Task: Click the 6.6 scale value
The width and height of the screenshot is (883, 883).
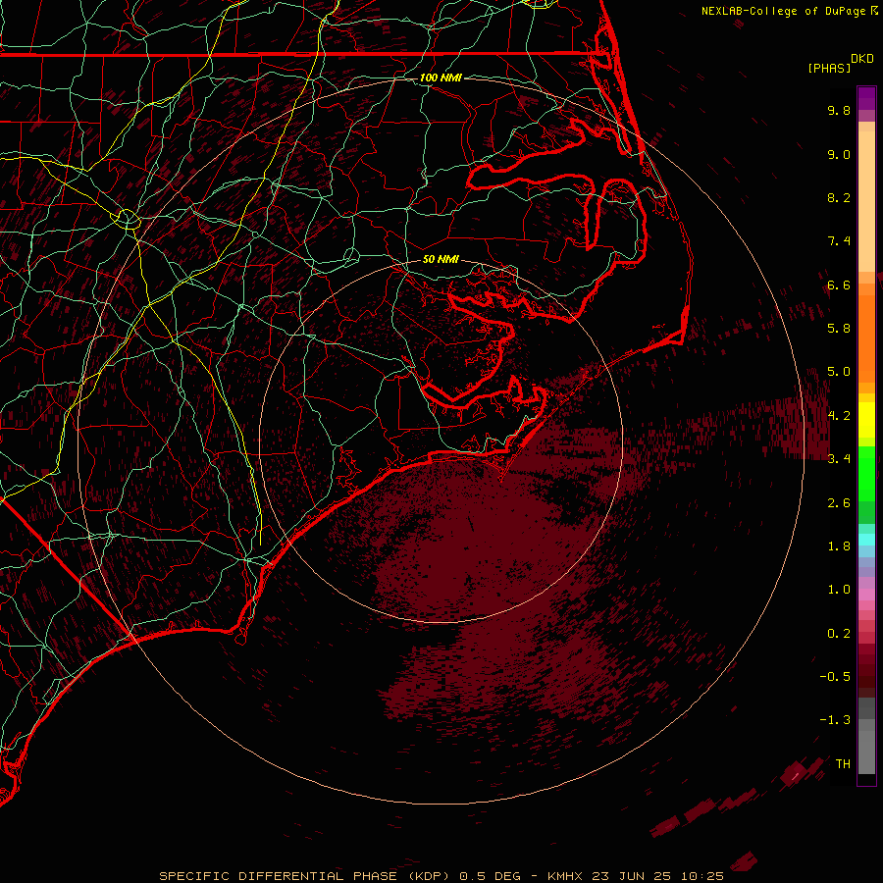Action: [839, 285]
